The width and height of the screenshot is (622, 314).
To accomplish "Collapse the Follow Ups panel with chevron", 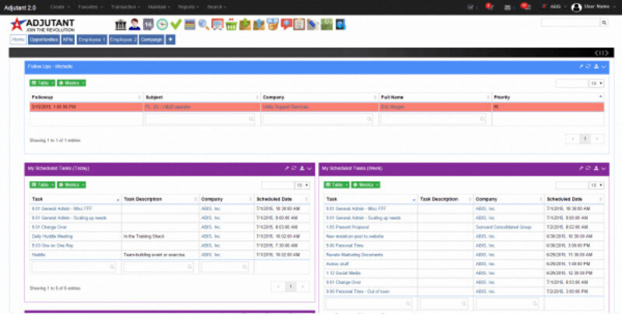I will (603, 68).
